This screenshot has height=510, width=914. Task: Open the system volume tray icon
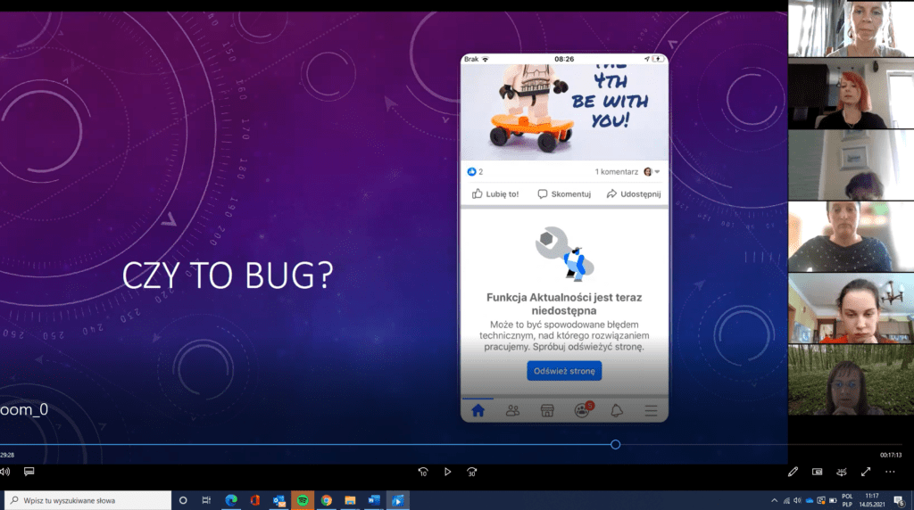(797, 500)
